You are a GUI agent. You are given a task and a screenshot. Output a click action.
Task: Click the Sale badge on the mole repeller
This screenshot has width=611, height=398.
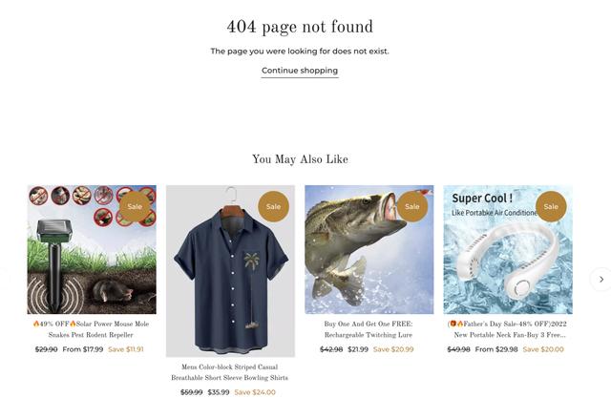[x=135, y=206]
